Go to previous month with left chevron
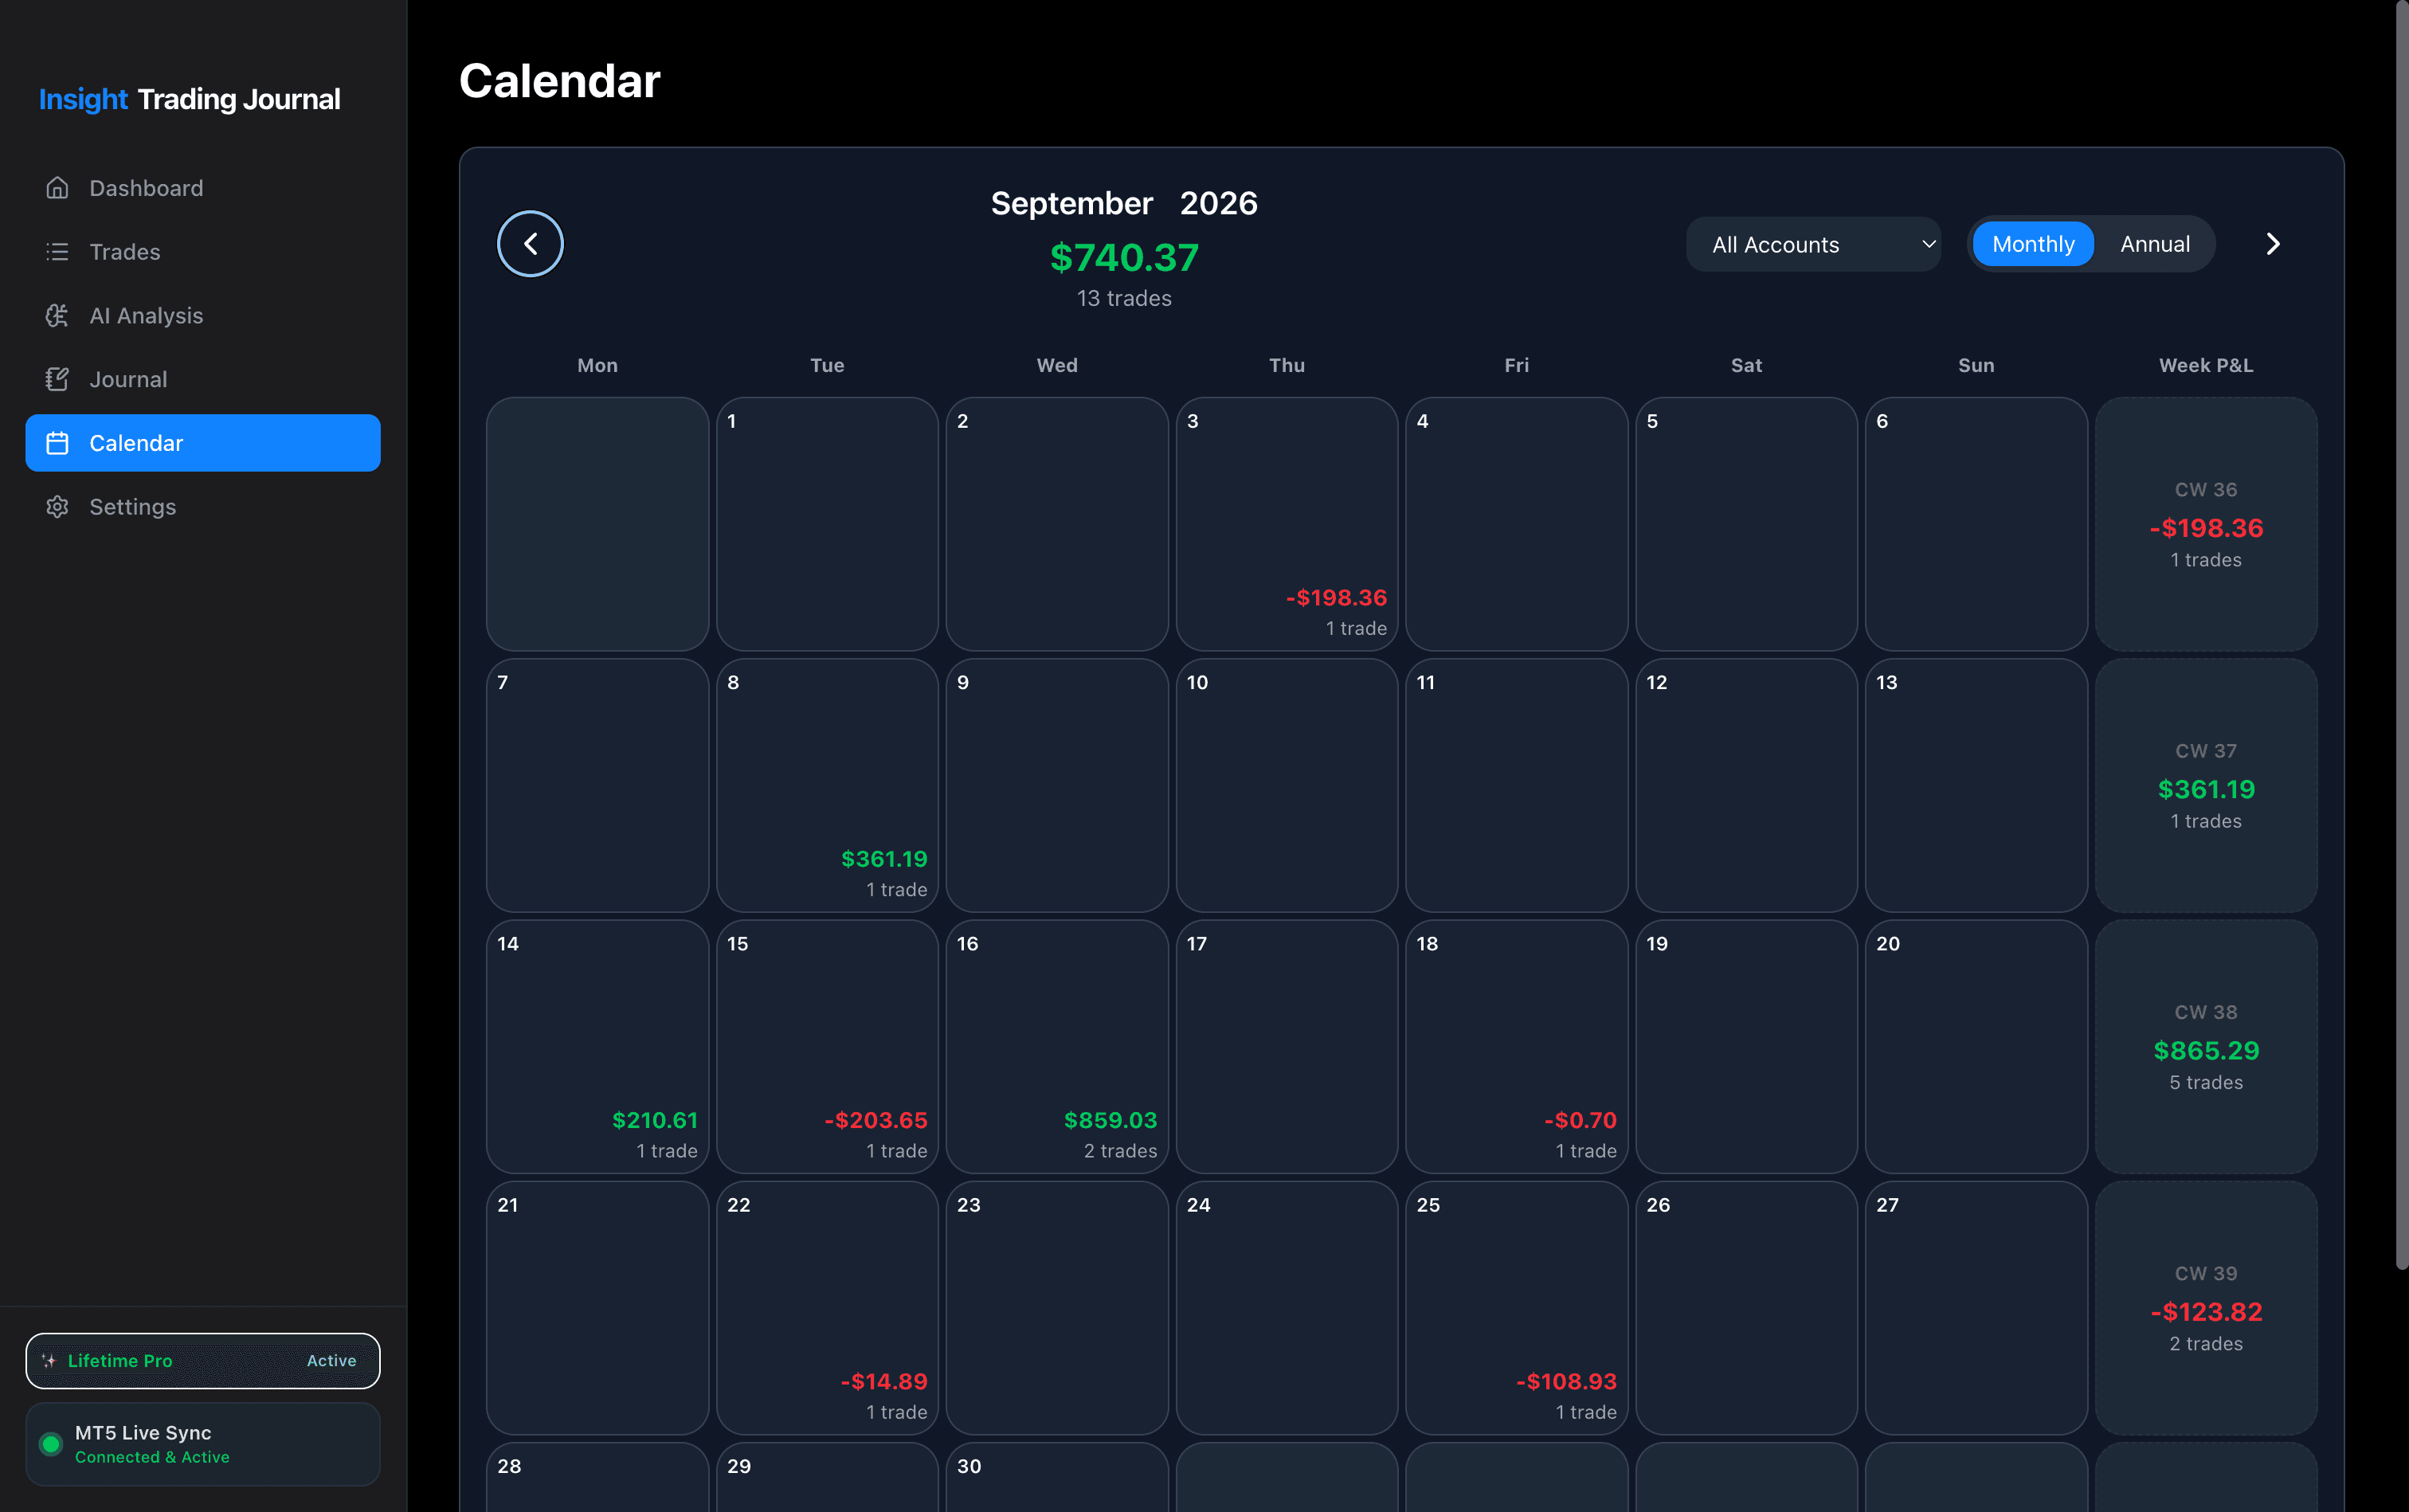The height and width of the screenshot is (1512, 2409). coord(530,243)
